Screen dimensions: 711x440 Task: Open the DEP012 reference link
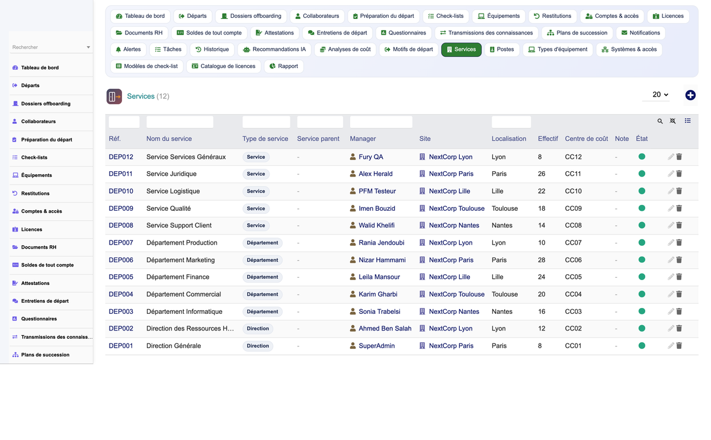pyautogui.click(x=121, y=157)
